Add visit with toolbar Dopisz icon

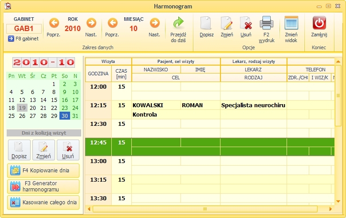tap(207, 27)
